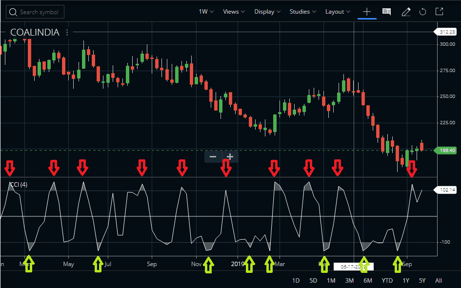Select the 1D time range
The width and height of the screenshot is (461, 288).
pyautogui.click(x=296, y=281)
